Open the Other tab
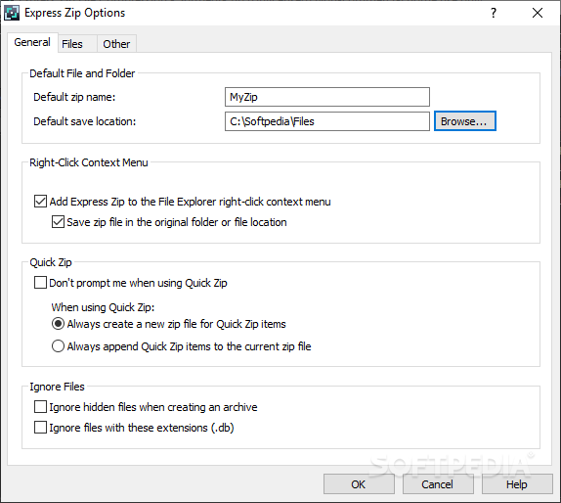 (116, 44)
